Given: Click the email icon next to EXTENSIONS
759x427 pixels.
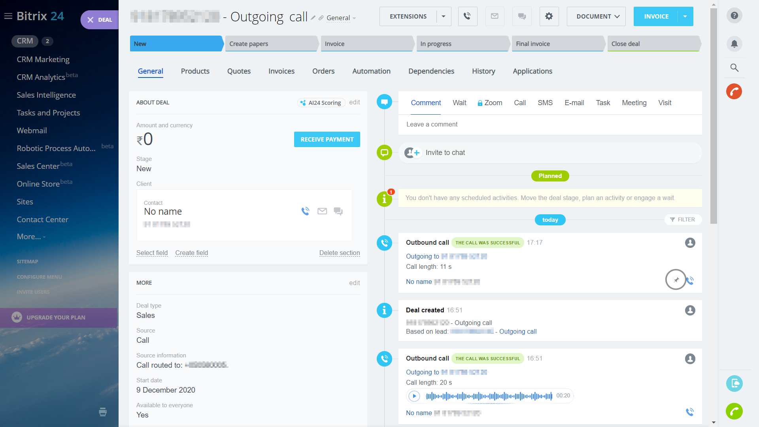Looking at the screenshot, I should click(495, 16).
